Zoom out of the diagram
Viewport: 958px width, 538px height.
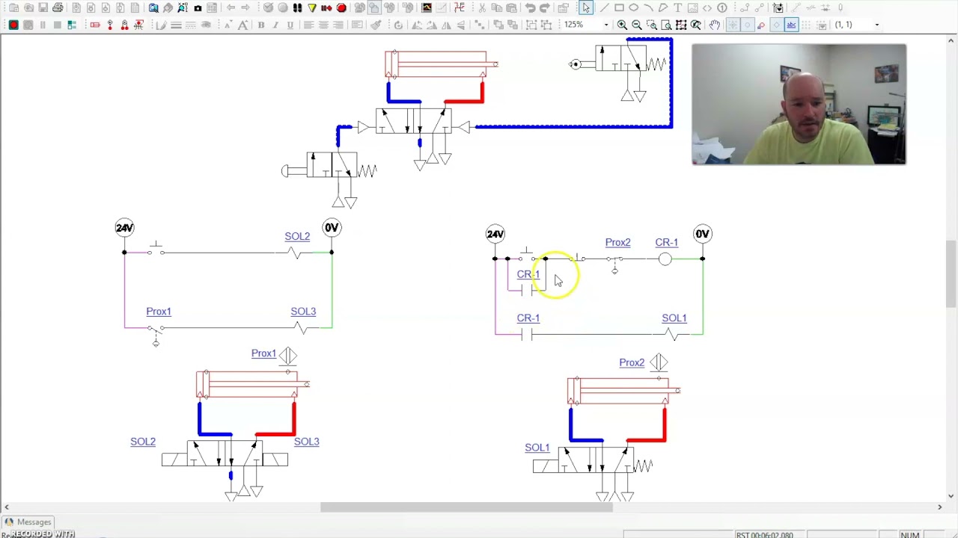tap(637, 25)
